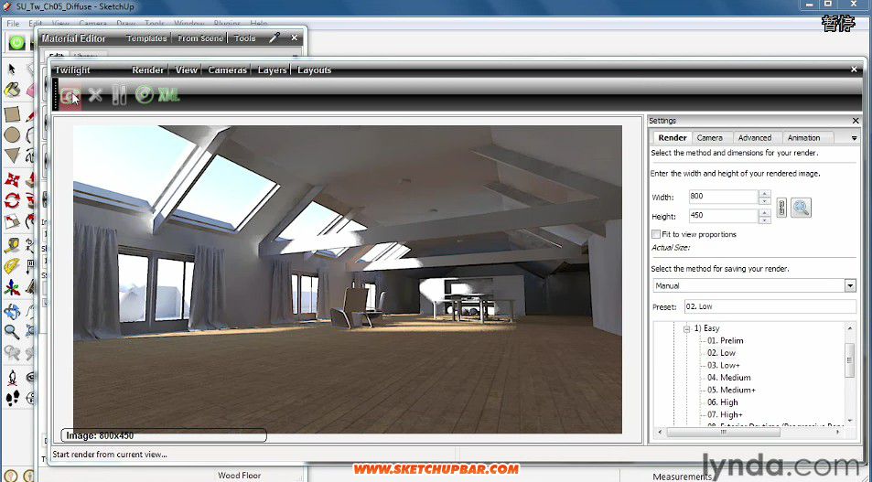
Task: Open the Settings tabs overflow arrow
Action: 855,138
